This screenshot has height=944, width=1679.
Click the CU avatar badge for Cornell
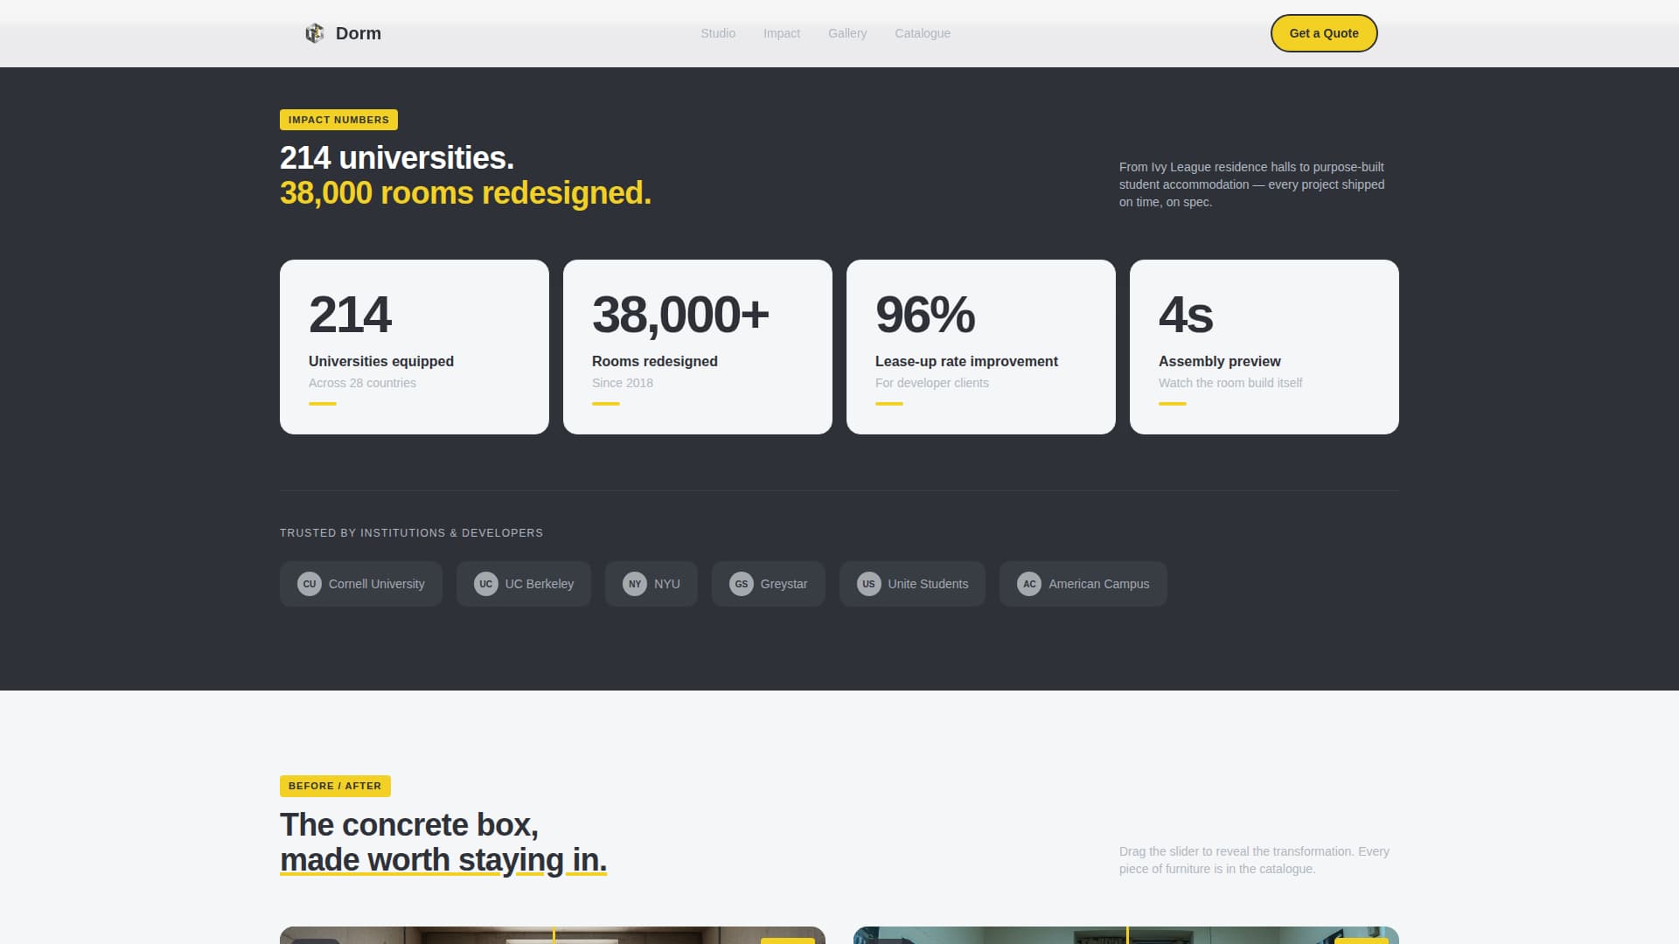click(x=310, y=584)
